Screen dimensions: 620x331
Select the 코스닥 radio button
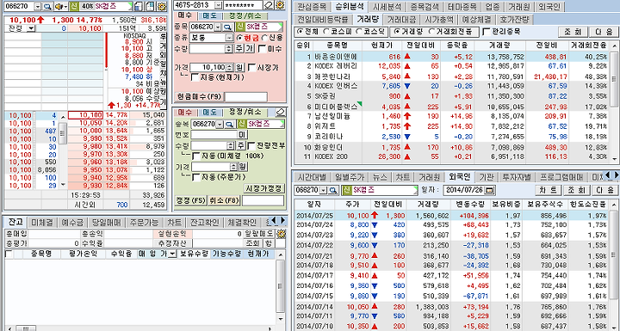pyautogui.click(x=359, y=31)
